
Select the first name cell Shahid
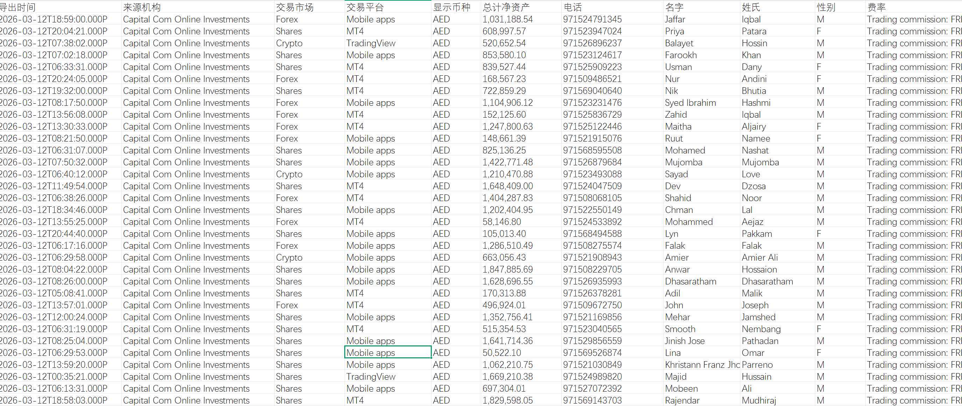(x=702, y=198)
